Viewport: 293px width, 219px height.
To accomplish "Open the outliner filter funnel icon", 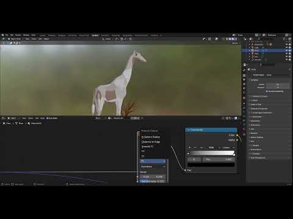I will pos(284,39).
